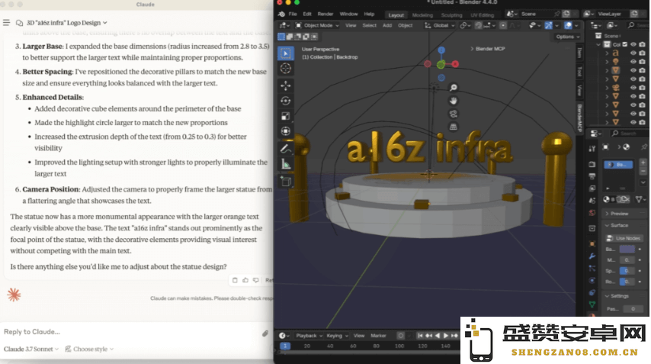Click the pan view hand icon
651x364 pixels.
(454, 101)
